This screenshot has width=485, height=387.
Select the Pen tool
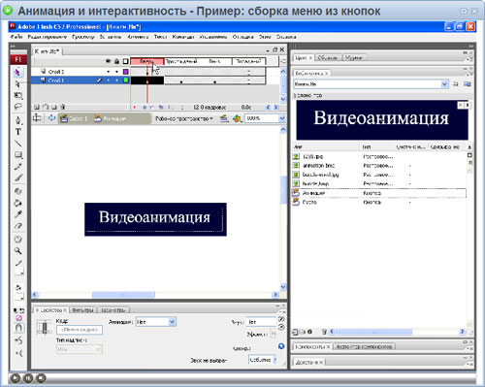(17, 120)
